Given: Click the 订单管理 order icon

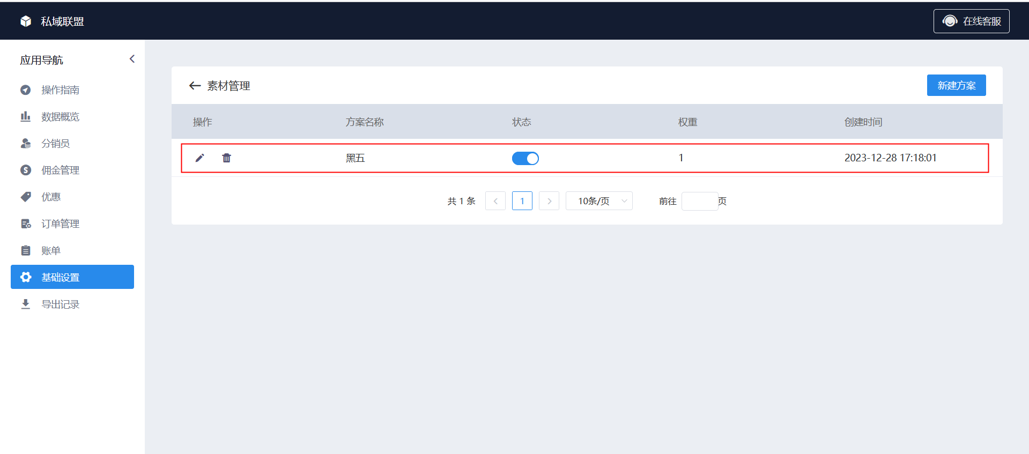Looking at the screenshot, I should [x=26, y=224].
